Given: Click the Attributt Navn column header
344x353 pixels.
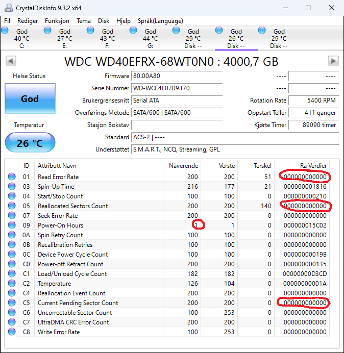Looking at the screenshot, I should (99, 166).
